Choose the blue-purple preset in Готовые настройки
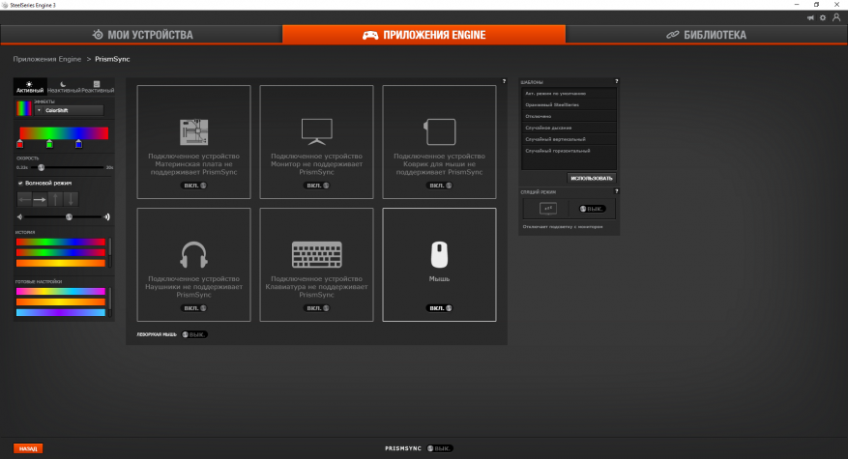This screenshot has width=848, height=459. click(x=61, y=312)
